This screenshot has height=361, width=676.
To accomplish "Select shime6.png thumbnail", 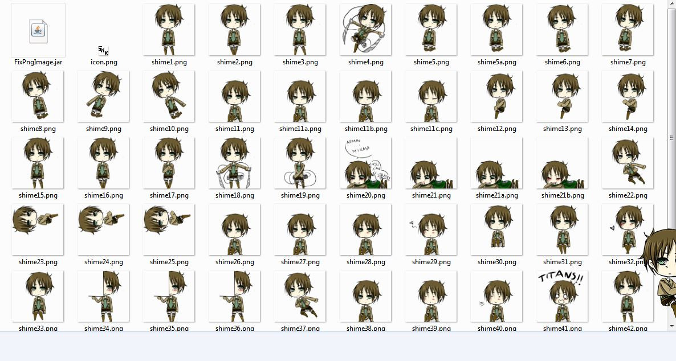I will coord(562,30).
